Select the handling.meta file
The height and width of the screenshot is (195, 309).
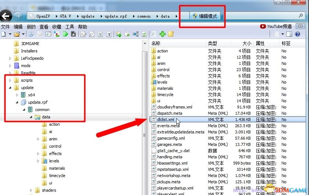[x=170, y=157]
